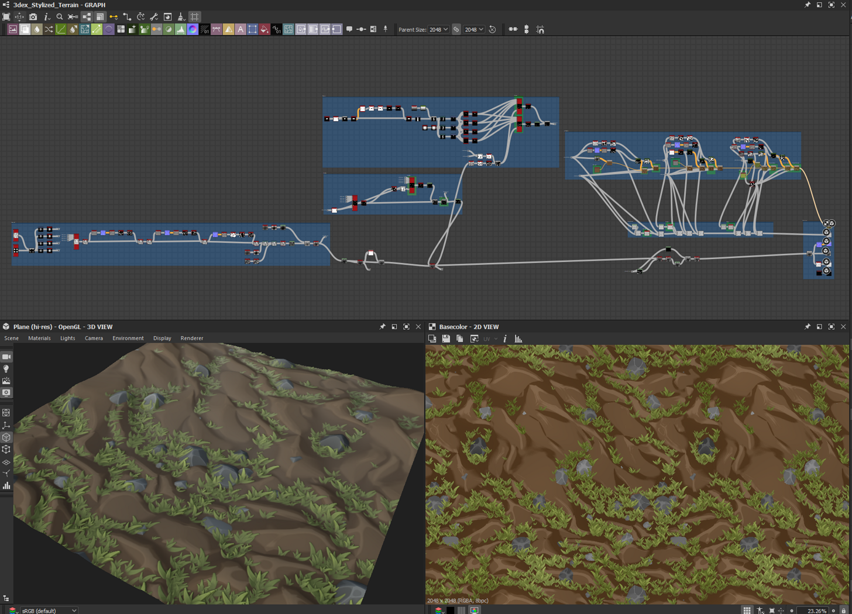Viewport: 852px width, 614px height.
Task: Click the Lights menu label
Action: click(67, 338)
